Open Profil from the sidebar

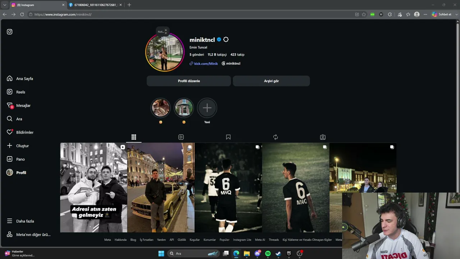(x=17, y=173)
